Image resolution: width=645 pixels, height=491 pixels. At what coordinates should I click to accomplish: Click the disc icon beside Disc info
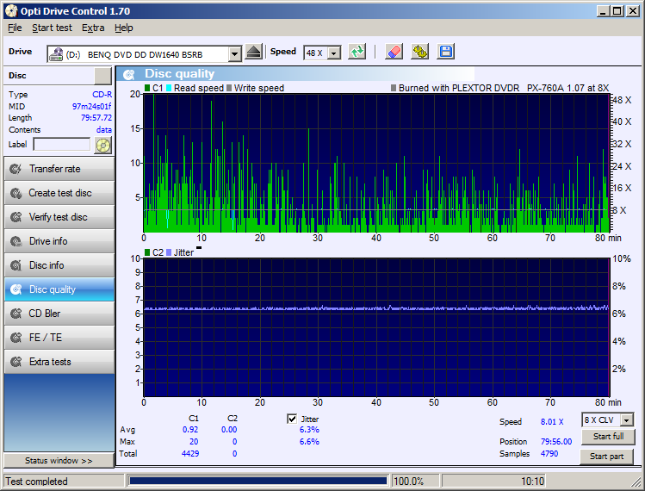coord(16,265)
